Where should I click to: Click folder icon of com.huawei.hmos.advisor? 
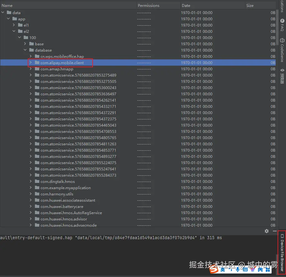tap(37, 219)
